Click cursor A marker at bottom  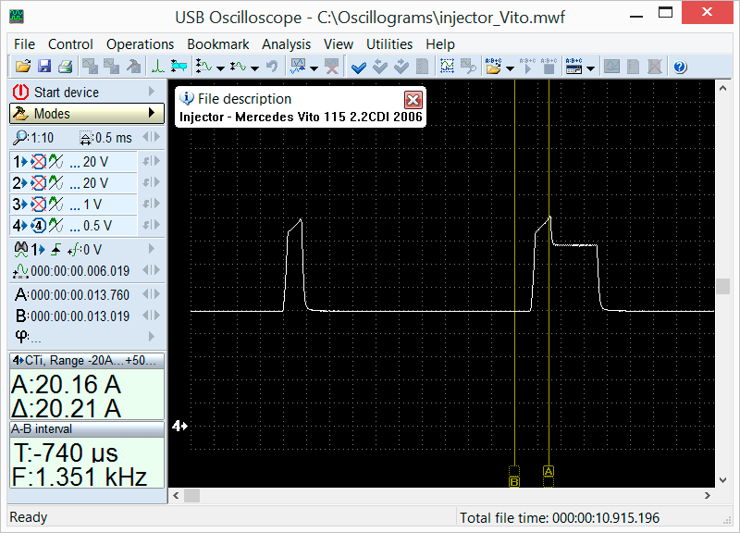pos(549,471)
